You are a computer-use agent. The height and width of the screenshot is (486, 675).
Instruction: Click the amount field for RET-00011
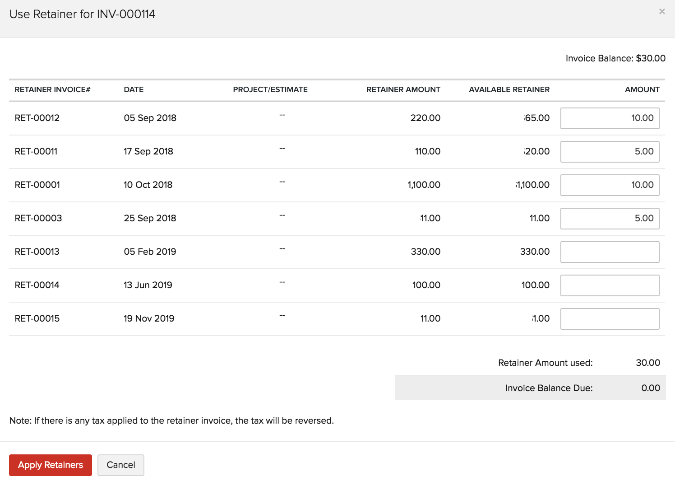pyautogui.click(x=610, y=151)
